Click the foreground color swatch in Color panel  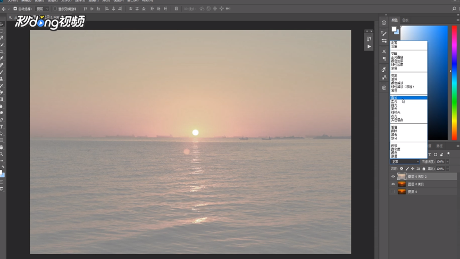(394, 29)
